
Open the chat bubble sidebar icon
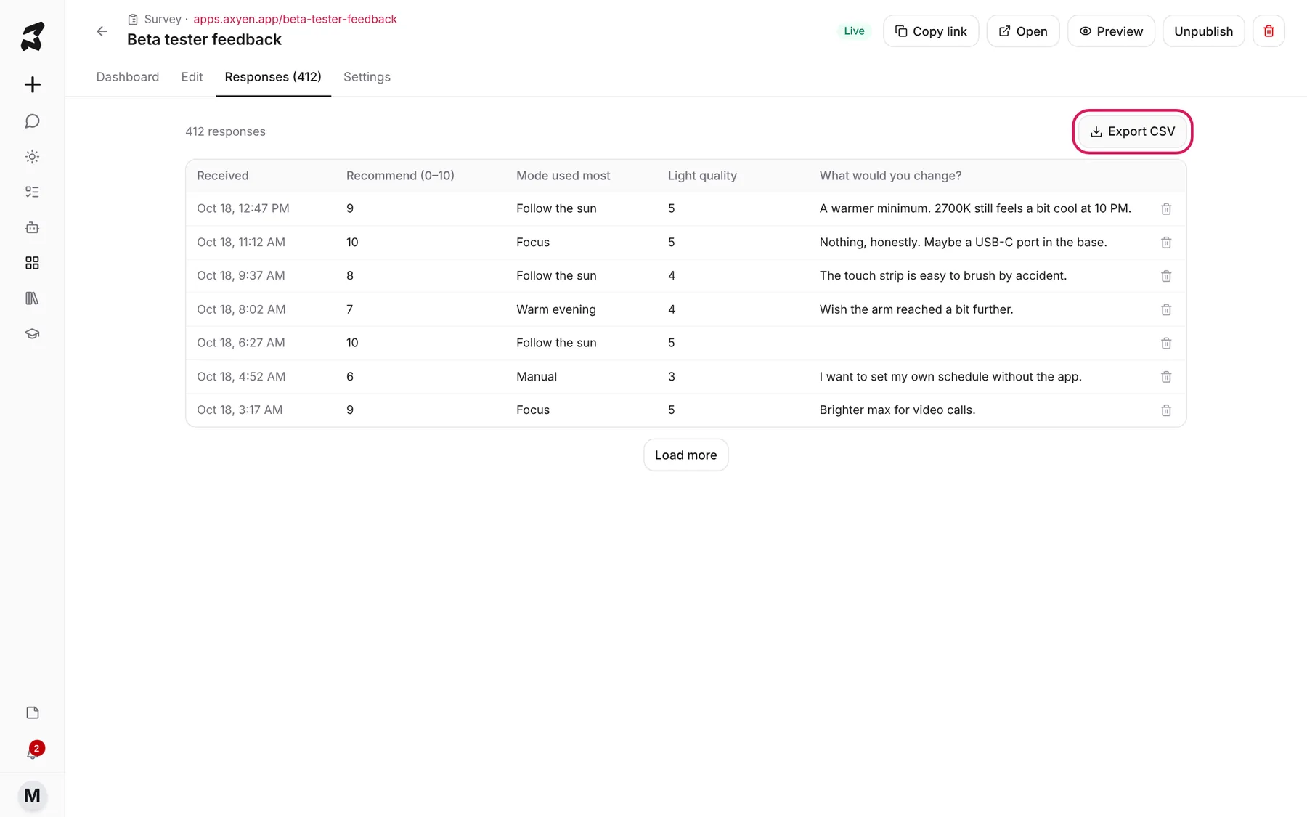[32, 121]
